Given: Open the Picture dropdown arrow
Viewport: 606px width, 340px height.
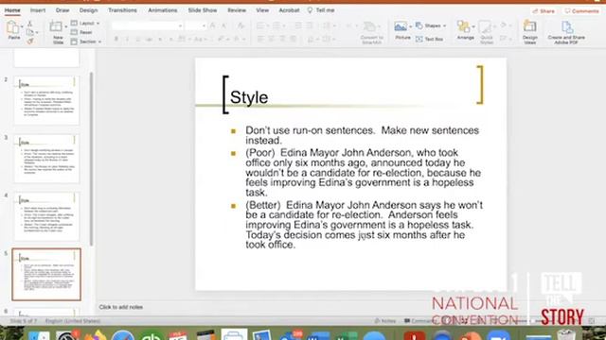Looking at the screenshot, I should (410, 26).
